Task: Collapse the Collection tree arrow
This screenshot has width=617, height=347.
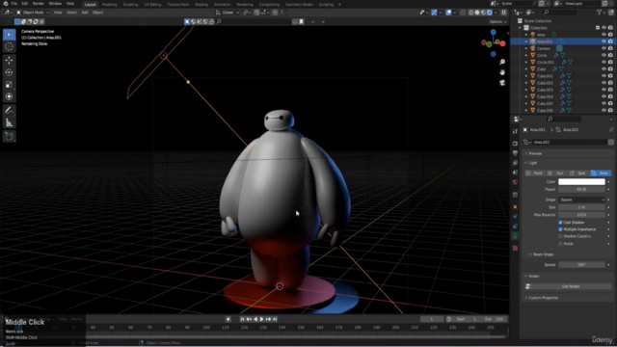Action: click(521, 28)
